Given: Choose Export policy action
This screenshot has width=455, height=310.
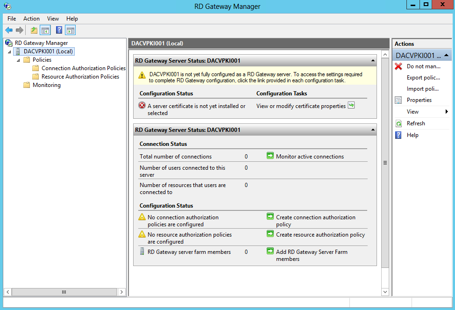Looking at the screenshot, I should pyautogui.click(x=423, y=78).
